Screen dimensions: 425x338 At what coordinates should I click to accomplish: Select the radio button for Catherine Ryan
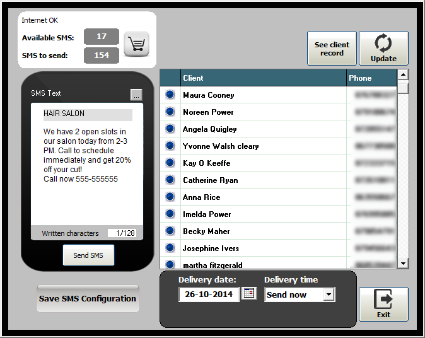pos(170,180)
